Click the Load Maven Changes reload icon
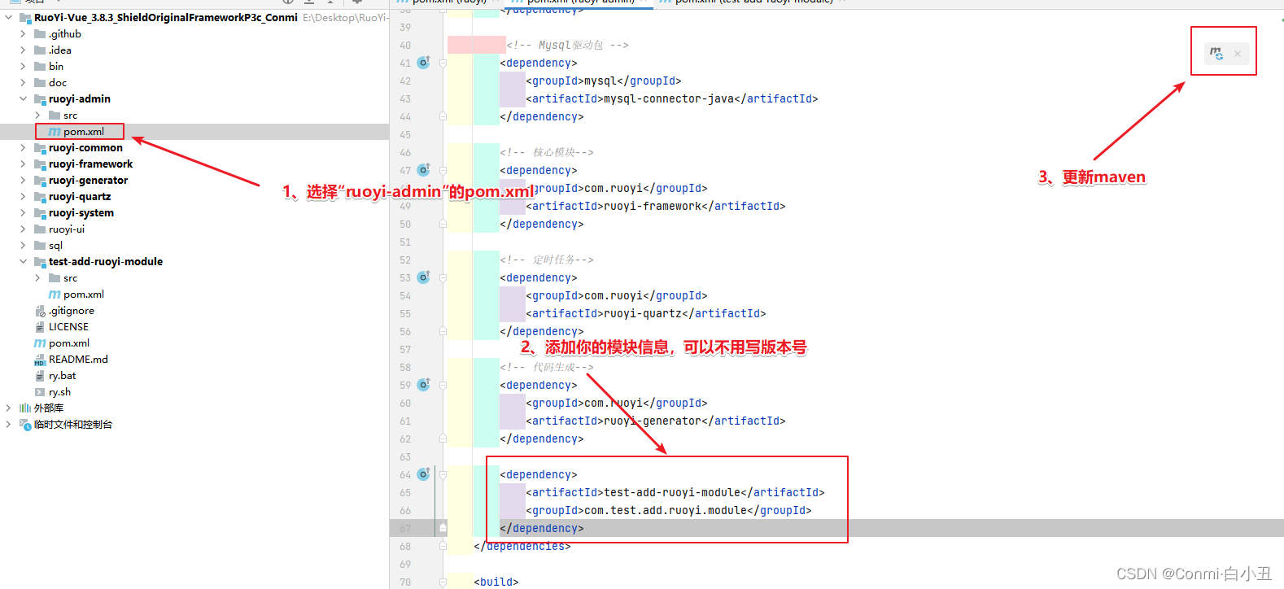The image size is (1284, 589). point(1216,54)
